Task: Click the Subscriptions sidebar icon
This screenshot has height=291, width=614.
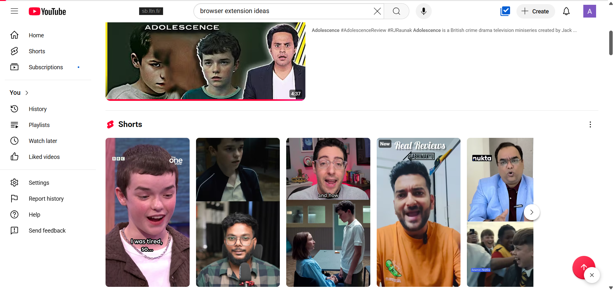Action: (14, 67)
